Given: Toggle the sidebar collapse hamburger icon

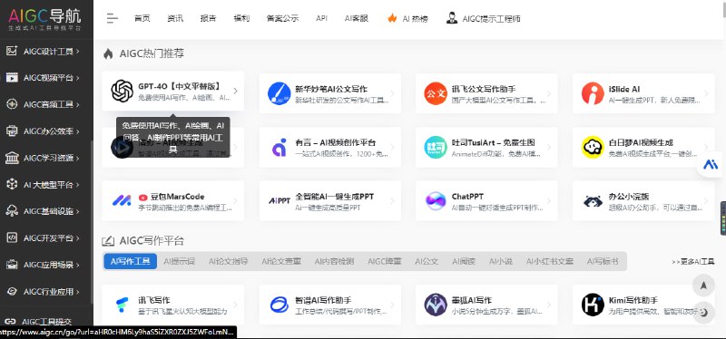Looking at the screenshot, I should pos(112,18).
